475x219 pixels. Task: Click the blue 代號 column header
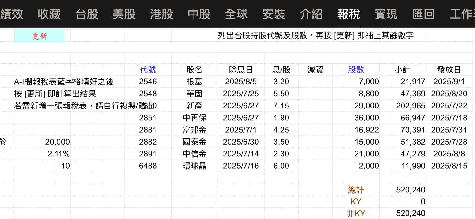(x=148, y=70)
